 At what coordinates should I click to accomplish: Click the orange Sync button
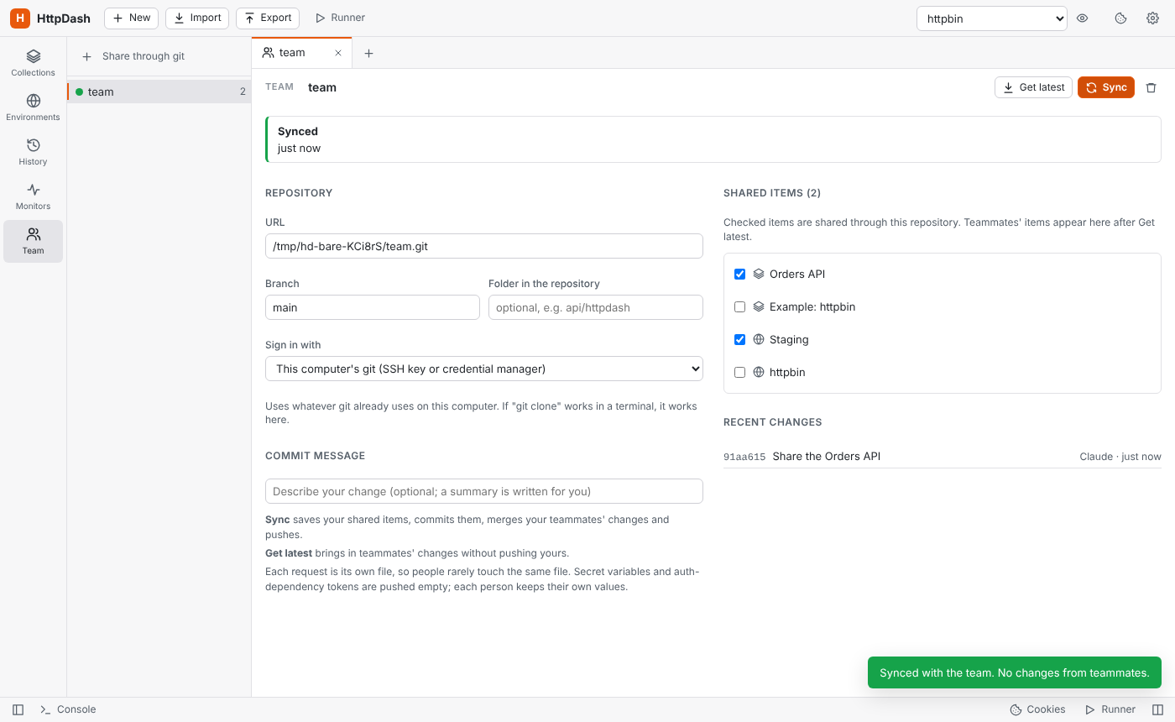1106,87
